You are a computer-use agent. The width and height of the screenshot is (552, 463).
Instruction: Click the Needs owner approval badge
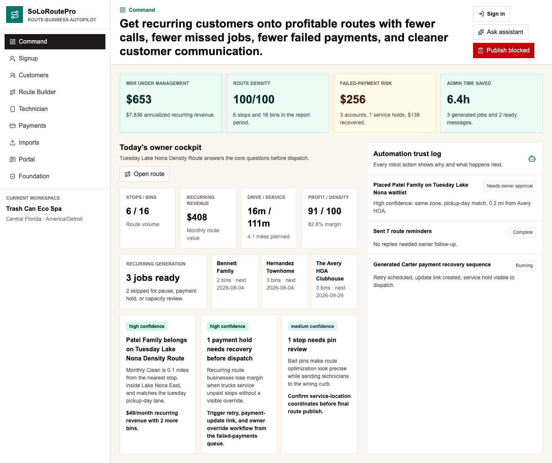[510, 186]
